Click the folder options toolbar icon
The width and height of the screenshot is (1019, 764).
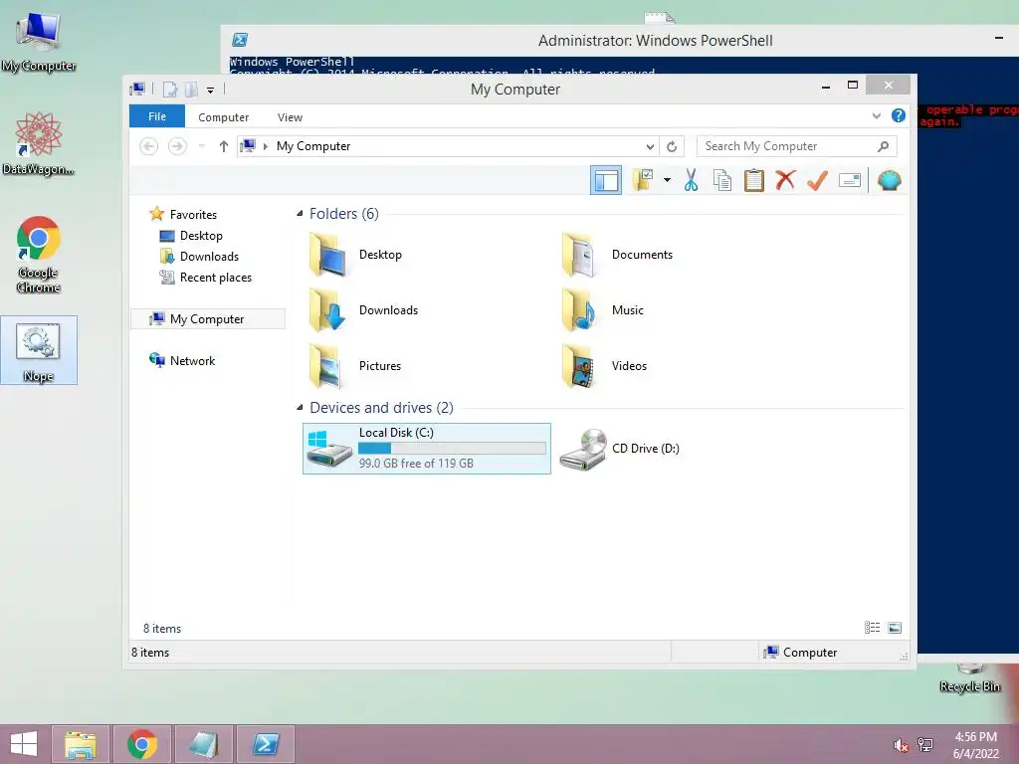click(643, 180)
